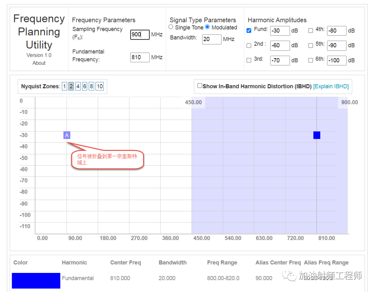Click the Fundamental harmonic table cell

click(78, 278)
